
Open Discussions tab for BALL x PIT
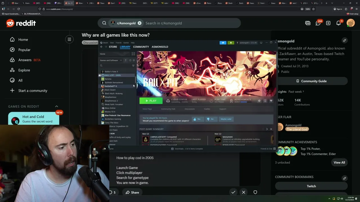click(x=190, y=109)
